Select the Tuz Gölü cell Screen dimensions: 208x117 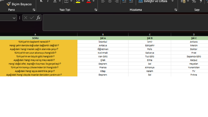point(150,56)
